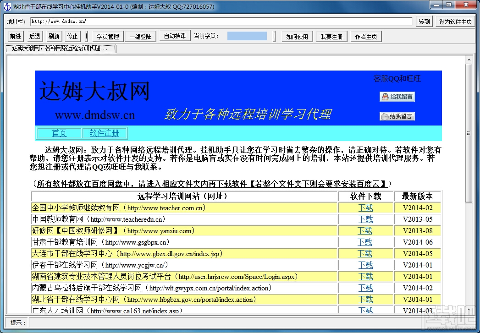Viewport: 480px width, 333px height.
Task: Download software for 湖南省建筑专业技术 row
Action: 365,276
